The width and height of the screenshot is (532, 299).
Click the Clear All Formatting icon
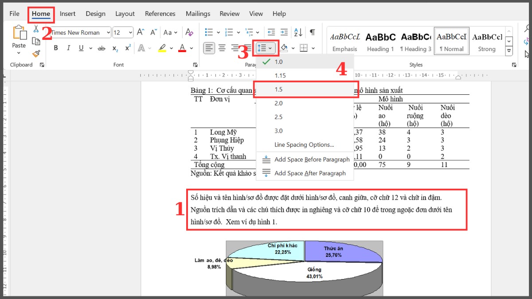point(189,32)
